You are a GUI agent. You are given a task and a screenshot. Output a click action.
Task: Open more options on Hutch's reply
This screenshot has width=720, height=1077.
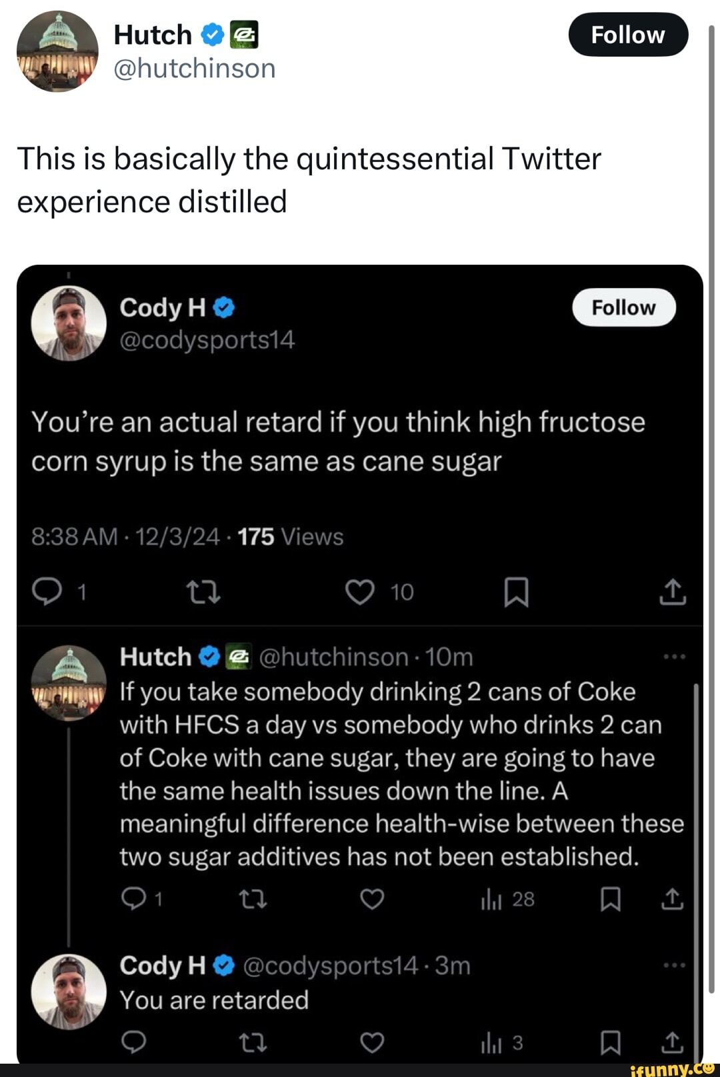tap(674, 657)
